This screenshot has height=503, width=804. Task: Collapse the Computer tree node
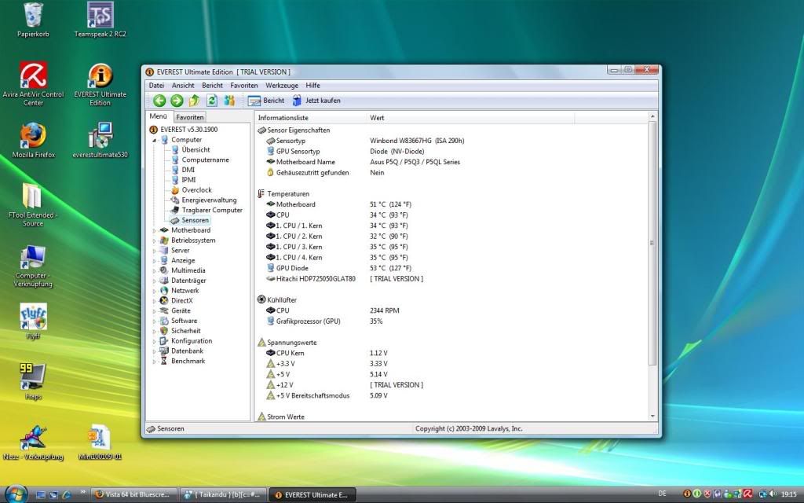[x=155, y=140]
